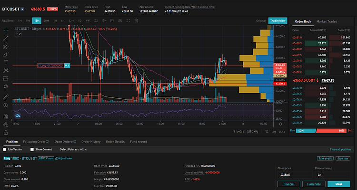
Task: Click the trash can remove drawings icon
Action: tap(136, 21)
